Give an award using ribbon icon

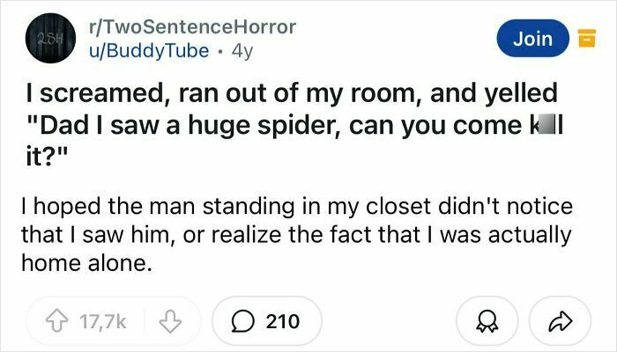pyautogui.click(x=487, y=321)
